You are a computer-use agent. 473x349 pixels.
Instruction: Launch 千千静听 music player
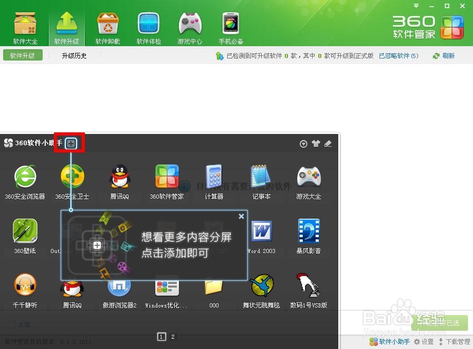(x=25, y=291)
